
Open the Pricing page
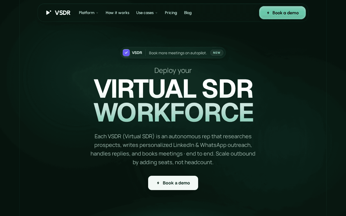171,13
